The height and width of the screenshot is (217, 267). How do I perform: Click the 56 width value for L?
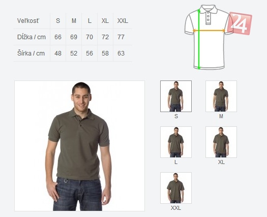point(90,53)
